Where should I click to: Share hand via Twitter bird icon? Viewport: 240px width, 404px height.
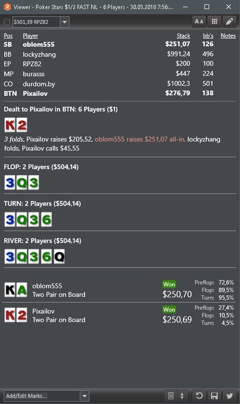click(230, 395)
